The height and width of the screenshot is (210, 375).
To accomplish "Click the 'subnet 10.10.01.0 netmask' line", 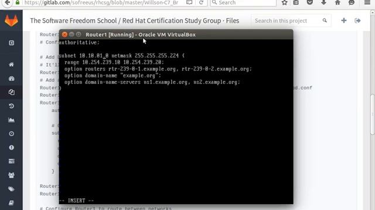I will tap(122, 56).
